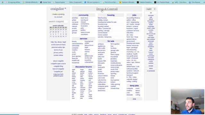Click the presenter webcam thumbnail
The image size is (205, 115).
187,102
